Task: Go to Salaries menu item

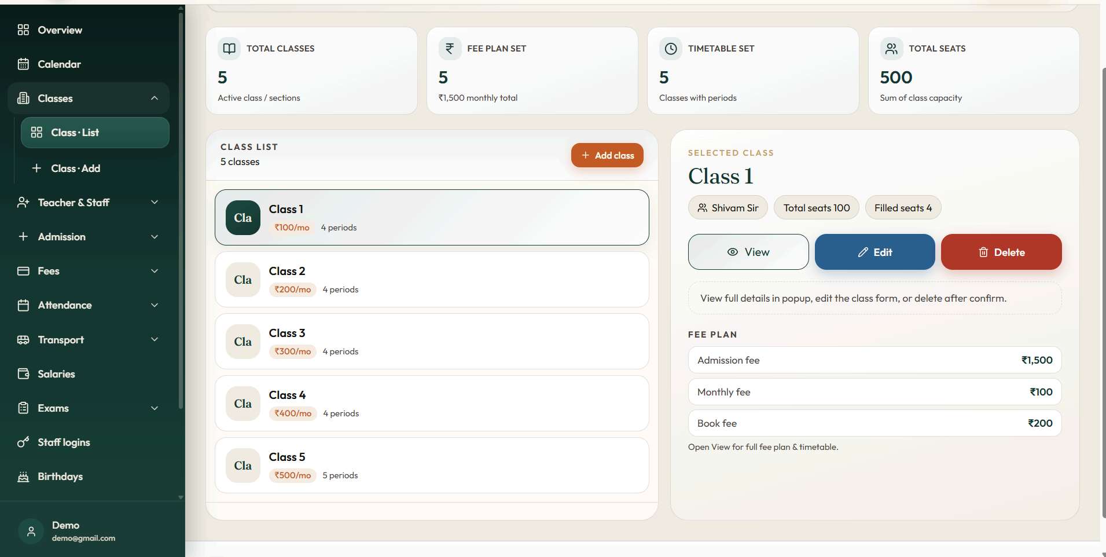Action: 89,373
